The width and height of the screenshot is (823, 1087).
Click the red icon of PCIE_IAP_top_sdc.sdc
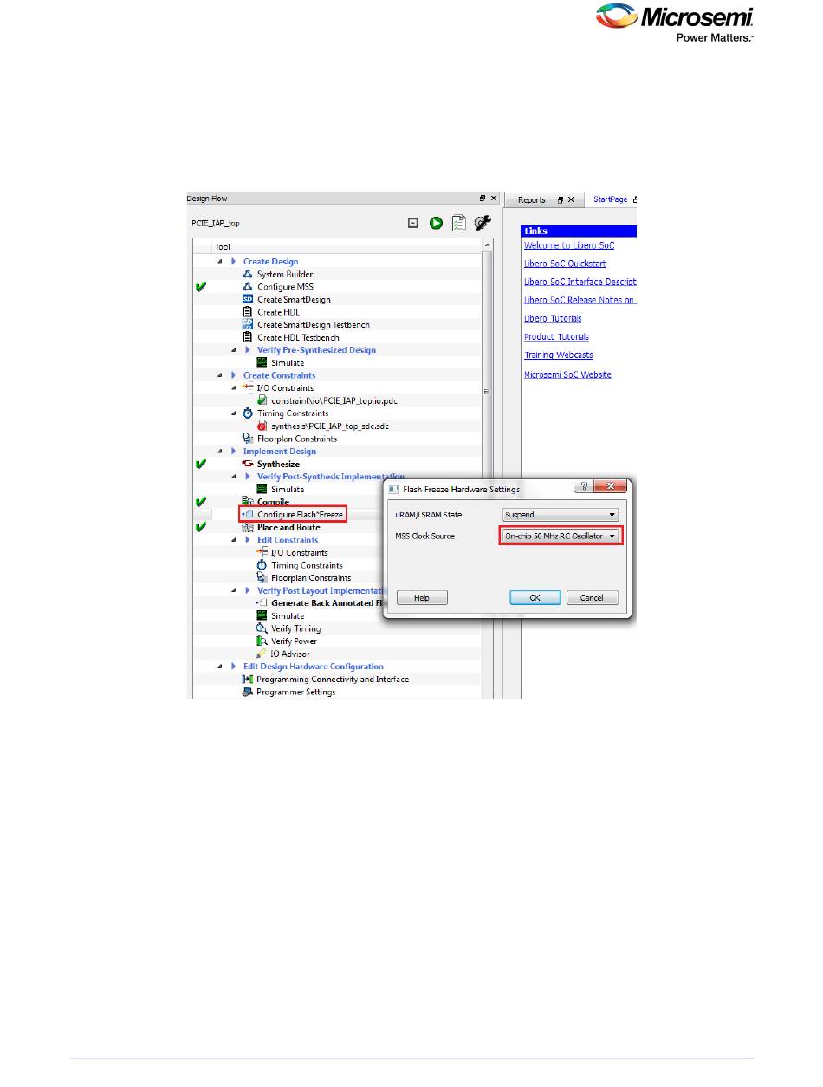pos(262,426)
